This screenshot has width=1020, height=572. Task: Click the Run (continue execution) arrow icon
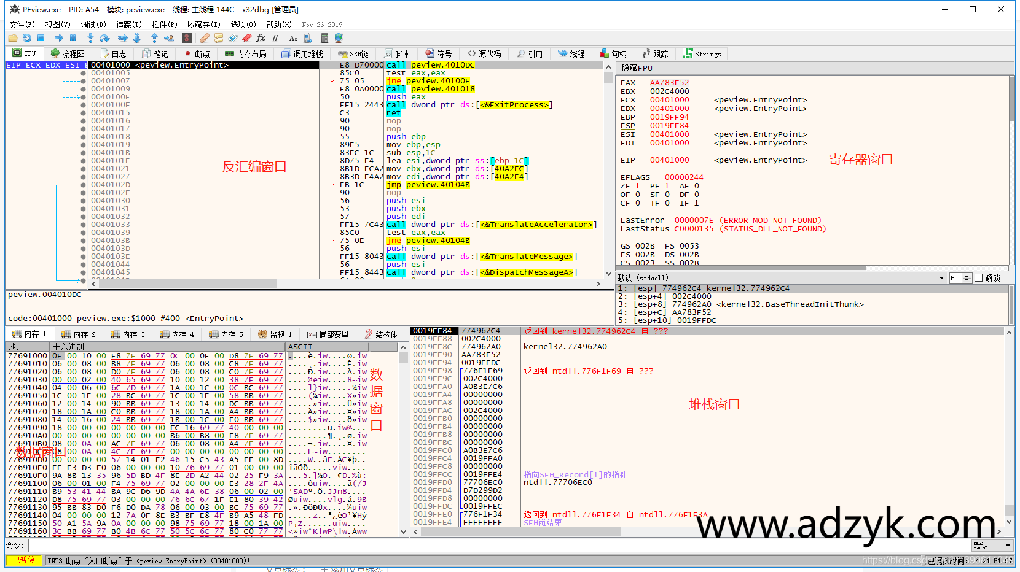(x=59, y=37)
